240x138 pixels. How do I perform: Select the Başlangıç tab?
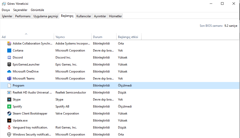[x=67, y=16]
